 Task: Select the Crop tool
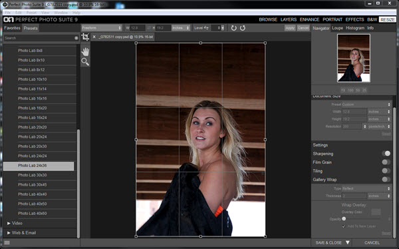tap(85, 37)
